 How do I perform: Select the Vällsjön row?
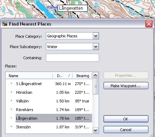point(49,101)
